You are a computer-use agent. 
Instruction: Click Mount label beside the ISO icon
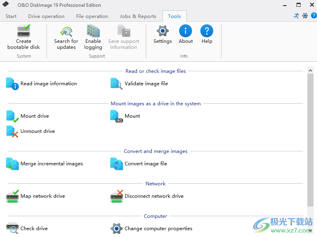coord(132,116)
